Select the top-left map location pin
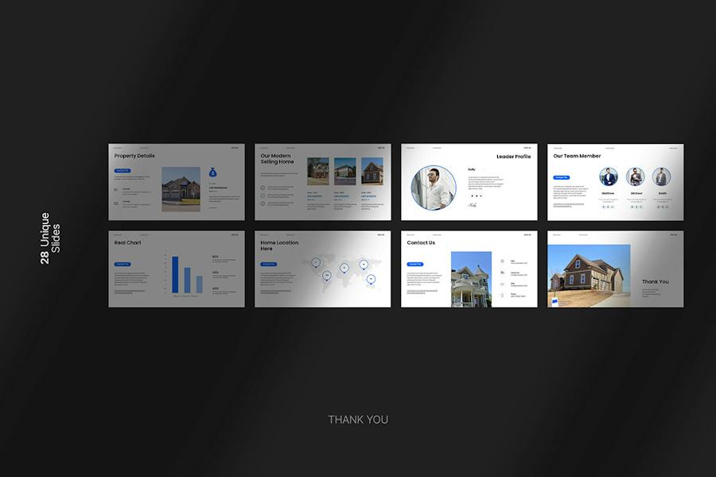Image resolution: width=716 pixels, height=477 pixels. point(316,262)
